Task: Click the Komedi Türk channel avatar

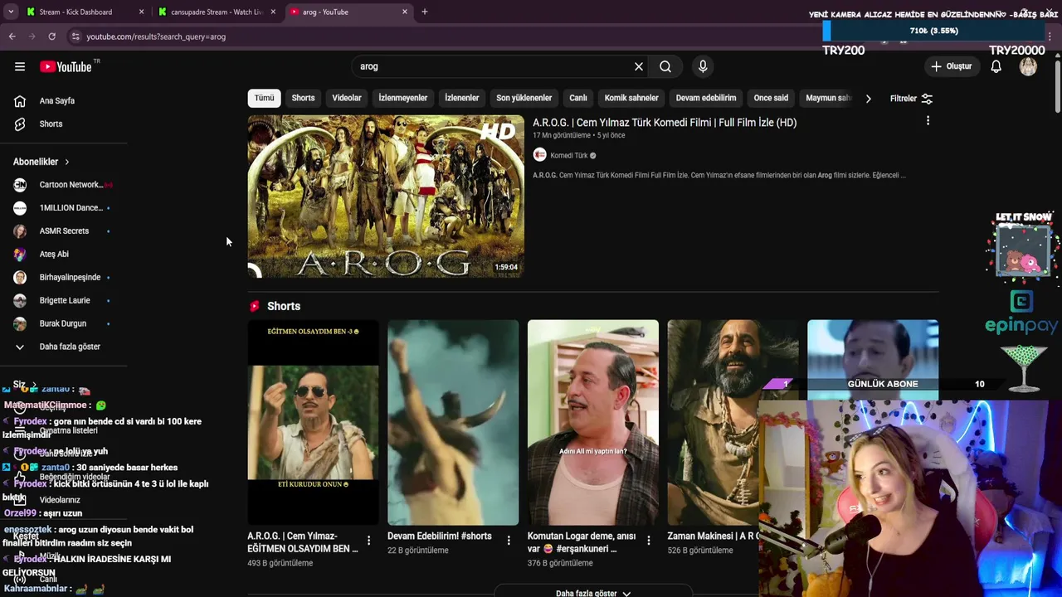Action: pos(539,155)
